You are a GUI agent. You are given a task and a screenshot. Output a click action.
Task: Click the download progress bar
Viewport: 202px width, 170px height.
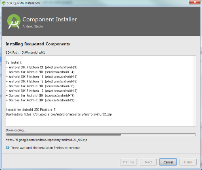pos(101,134)
